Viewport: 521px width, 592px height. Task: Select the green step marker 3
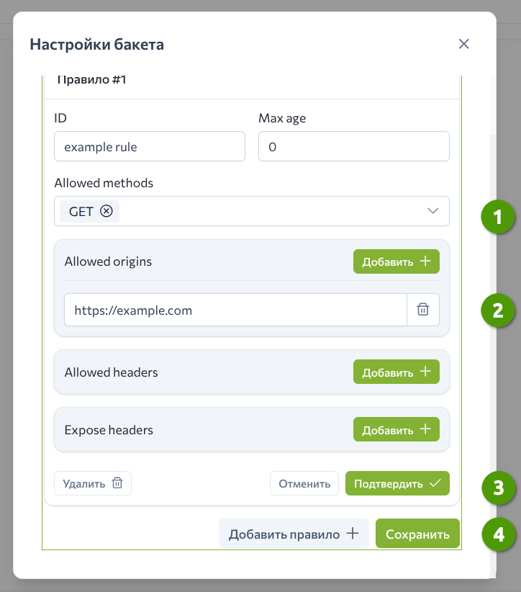pos(498,488)
